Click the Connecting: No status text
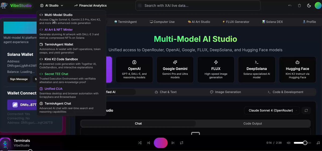The image size is (322, 151). click(19, 118)
